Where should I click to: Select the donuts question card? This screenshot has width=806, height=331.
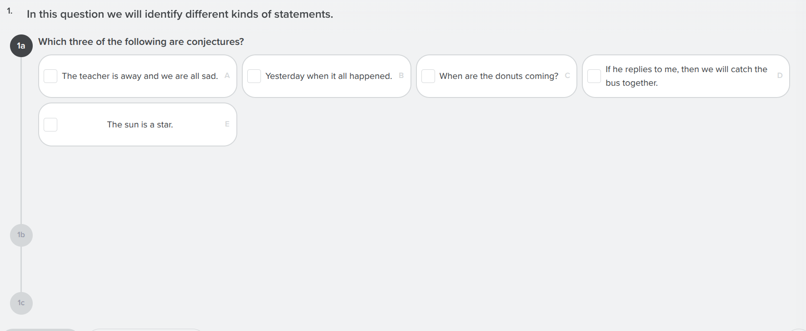(496, 76)
